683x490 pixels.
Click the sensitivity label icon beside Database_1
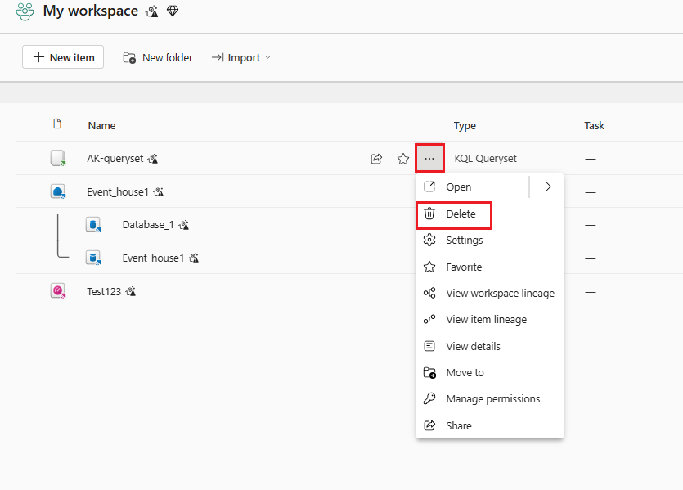click(184, 225)
